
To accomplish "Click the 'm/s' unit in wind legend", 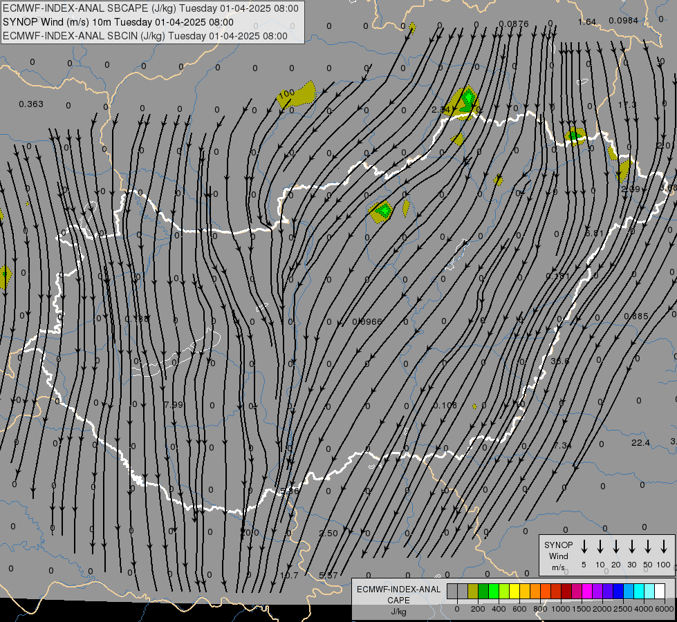I will (x=558, y=567).
